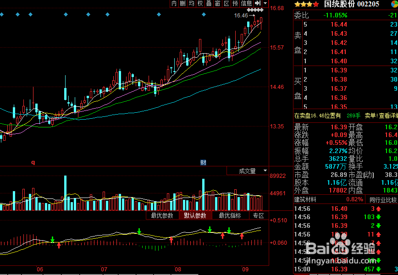Click the star rating icons
398x275 pixels.
click(307, 4)
